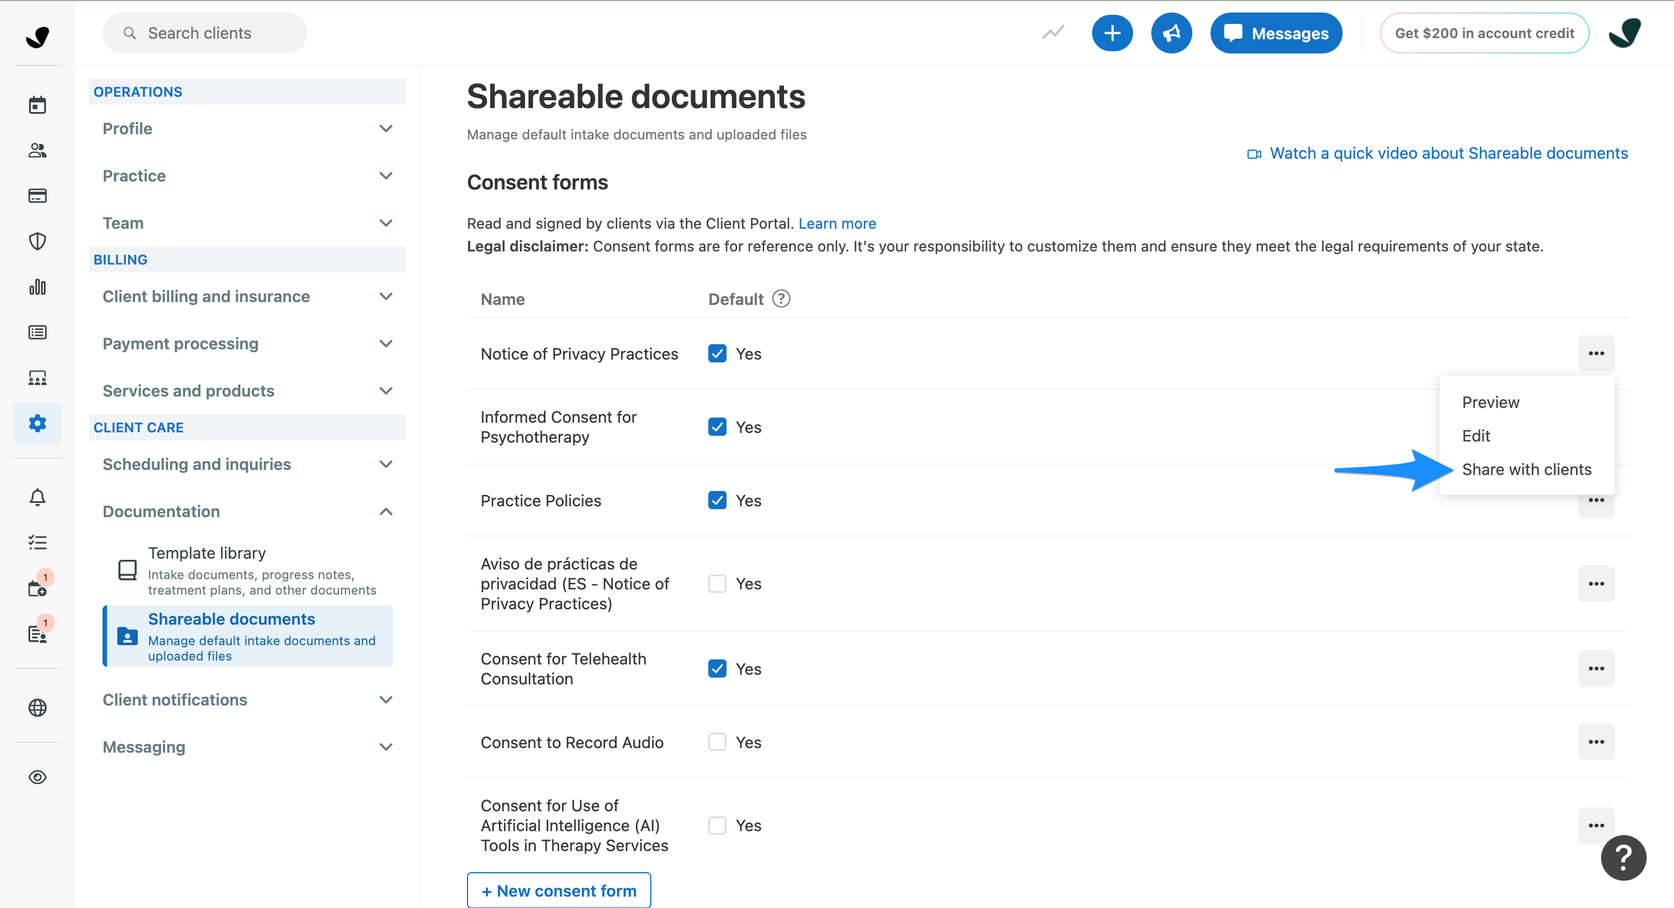The width and height of the screenshot is (1674, 908).
Task: Click the plus create button
Action: (1112, 33)
